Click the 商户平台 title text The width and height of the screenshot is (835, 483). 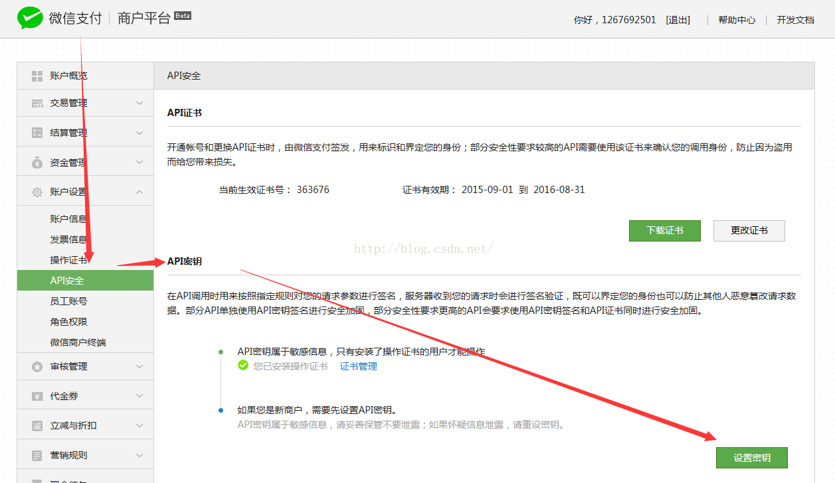(x=144, y=18)
